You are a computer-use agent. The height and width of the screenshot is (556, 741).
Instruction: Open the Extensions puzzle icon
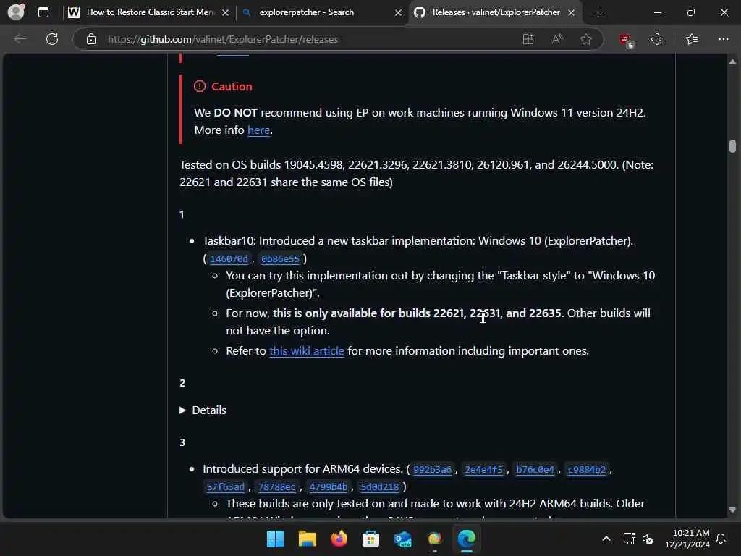point(656,39)
